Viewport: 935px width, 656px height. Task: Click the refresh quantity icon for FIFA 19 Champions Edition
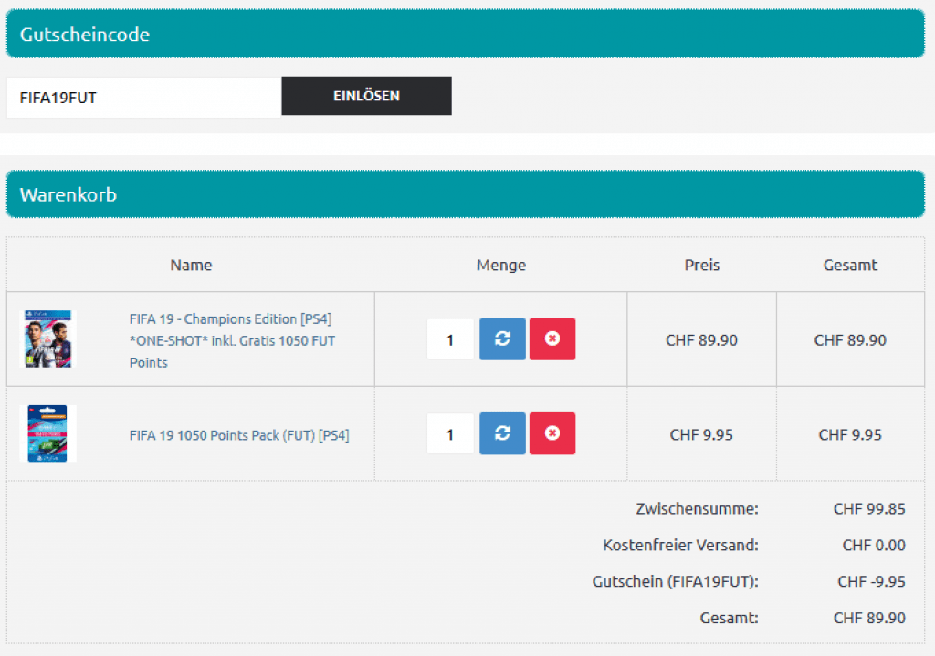pos(502,339)
